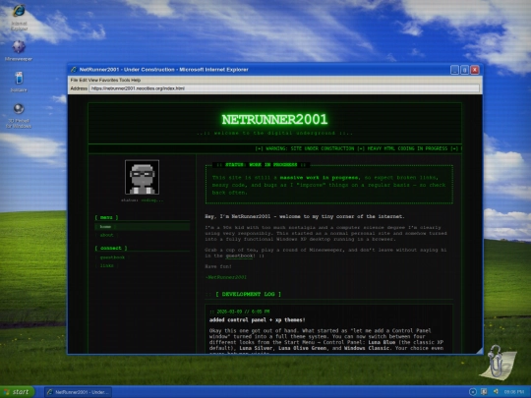Click the 'status: coding...' text under avatar
Image resolution: width=531 pixels, height=398 pixels.
coord(142,200)
